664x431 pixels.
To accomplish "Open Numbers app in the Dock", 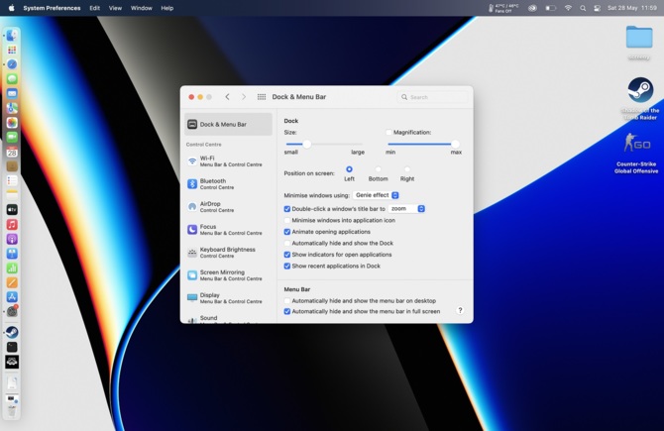I will tap(12, 268).
